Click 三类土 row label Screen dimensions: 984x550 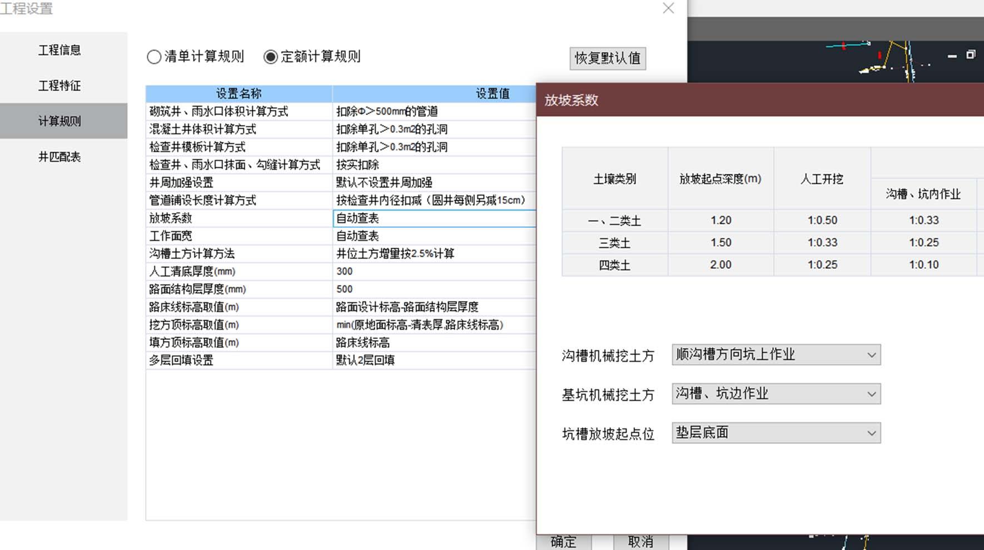615,243
